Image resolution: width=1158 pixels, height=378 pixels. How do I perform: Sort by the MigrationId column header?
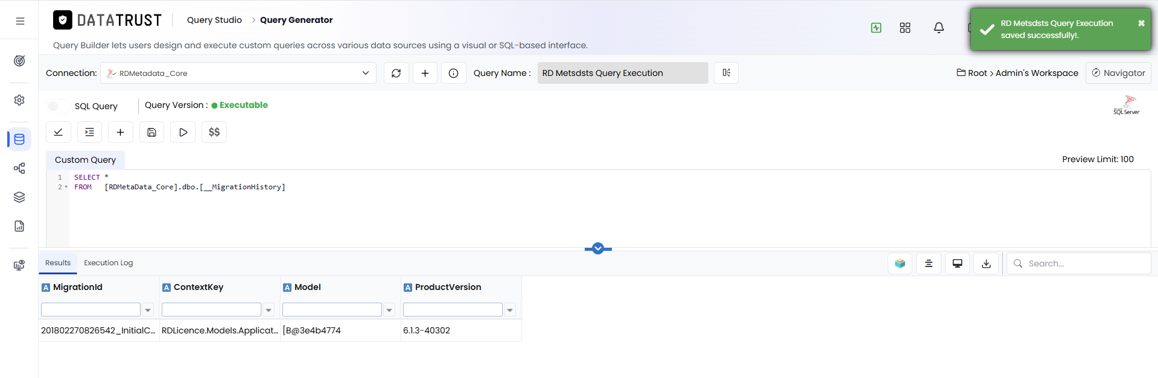click(78, 288)
